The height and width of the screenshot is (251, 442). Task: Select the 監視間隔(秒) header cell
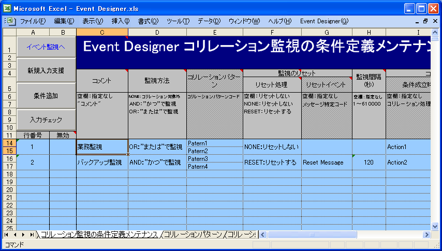coord(369,81)
